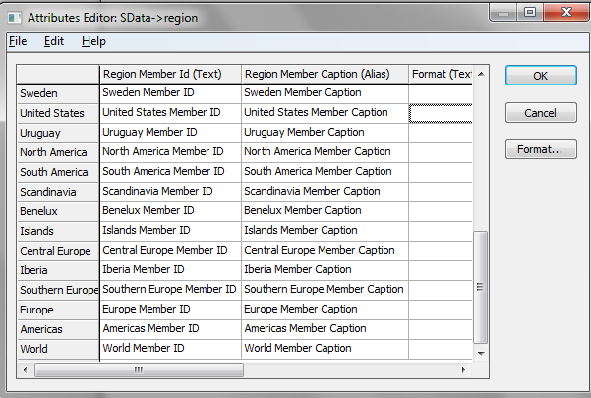Click the Iberia Member ID cell
This screenshot has height=398, width=591.
point(170,270)
